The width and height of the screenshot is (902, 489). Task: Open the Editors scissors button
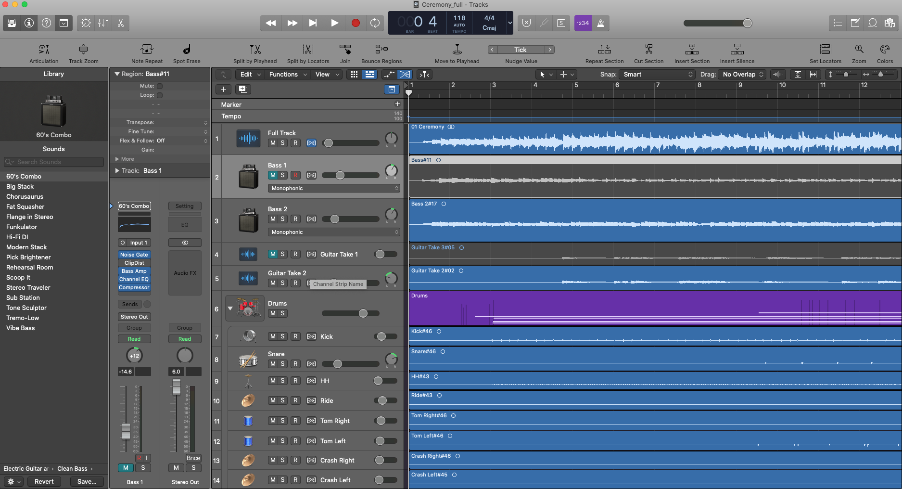[120, 23]
